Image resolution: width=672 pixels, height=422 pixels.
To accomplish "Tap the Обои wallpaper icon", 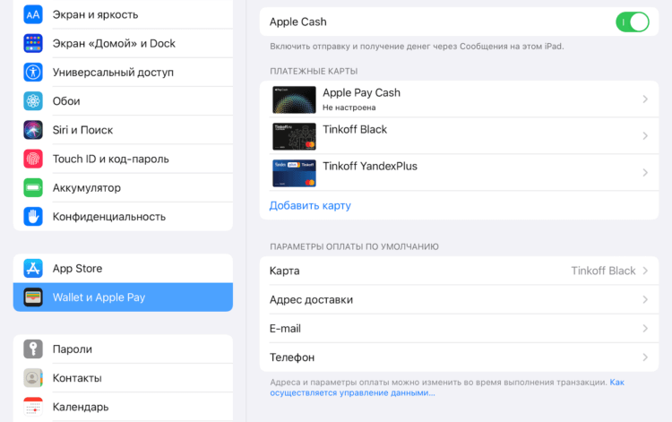I will [x=33, y=101].
